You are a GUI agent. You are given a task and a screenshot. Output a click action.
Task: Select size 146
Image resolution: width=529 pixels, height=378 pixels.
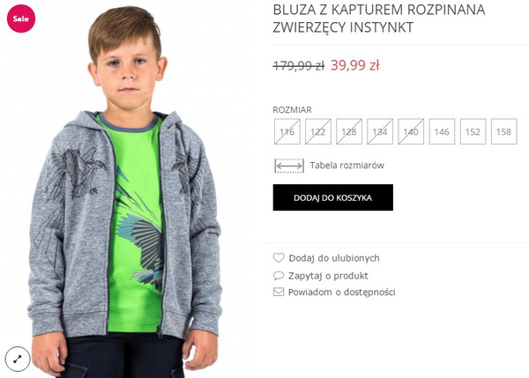(x=442, y=131)
